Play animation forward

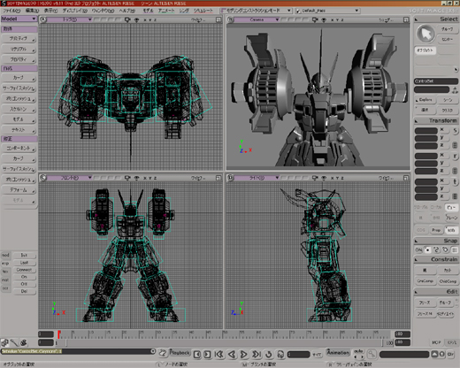click(243, 354)
